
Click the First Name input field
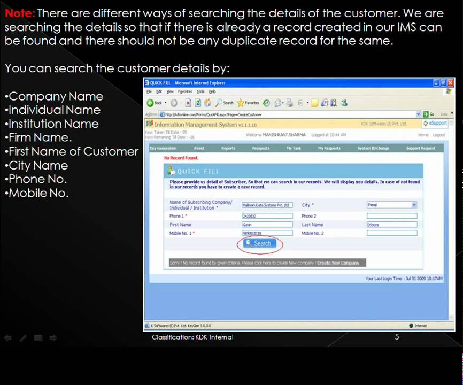coord(267,225)
